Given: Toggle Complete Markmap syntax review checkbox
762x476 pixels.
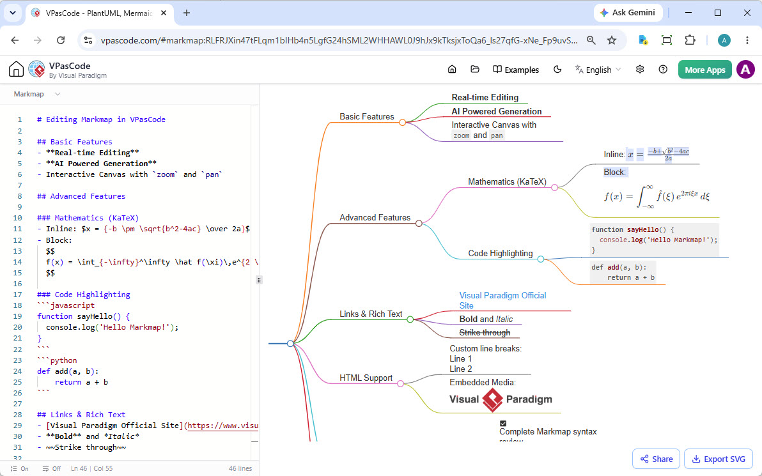Looking at the screenshot, I should pos(503,424).
